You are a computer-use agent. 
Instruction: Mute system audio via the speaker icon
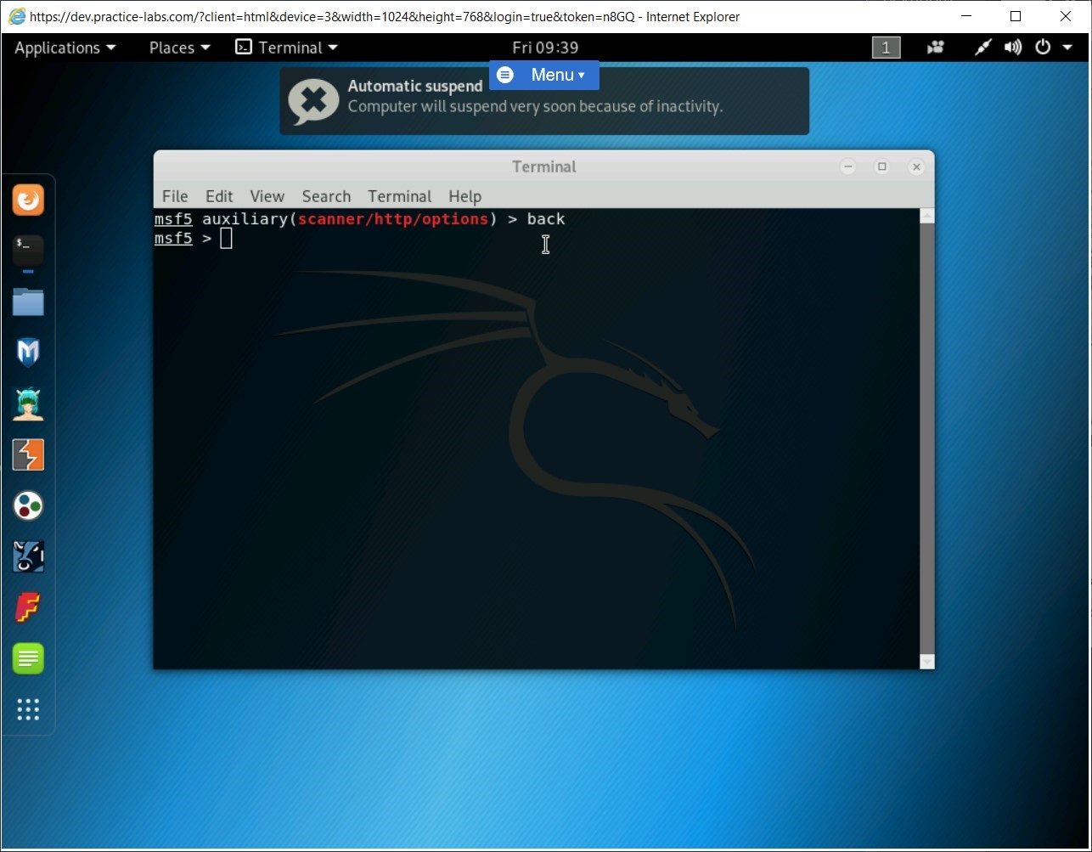tap(1012, 48)
